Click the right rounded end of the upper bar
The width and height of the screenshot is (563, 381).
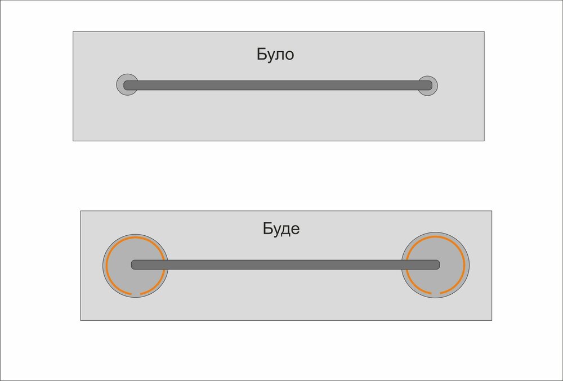click(430, 85)
